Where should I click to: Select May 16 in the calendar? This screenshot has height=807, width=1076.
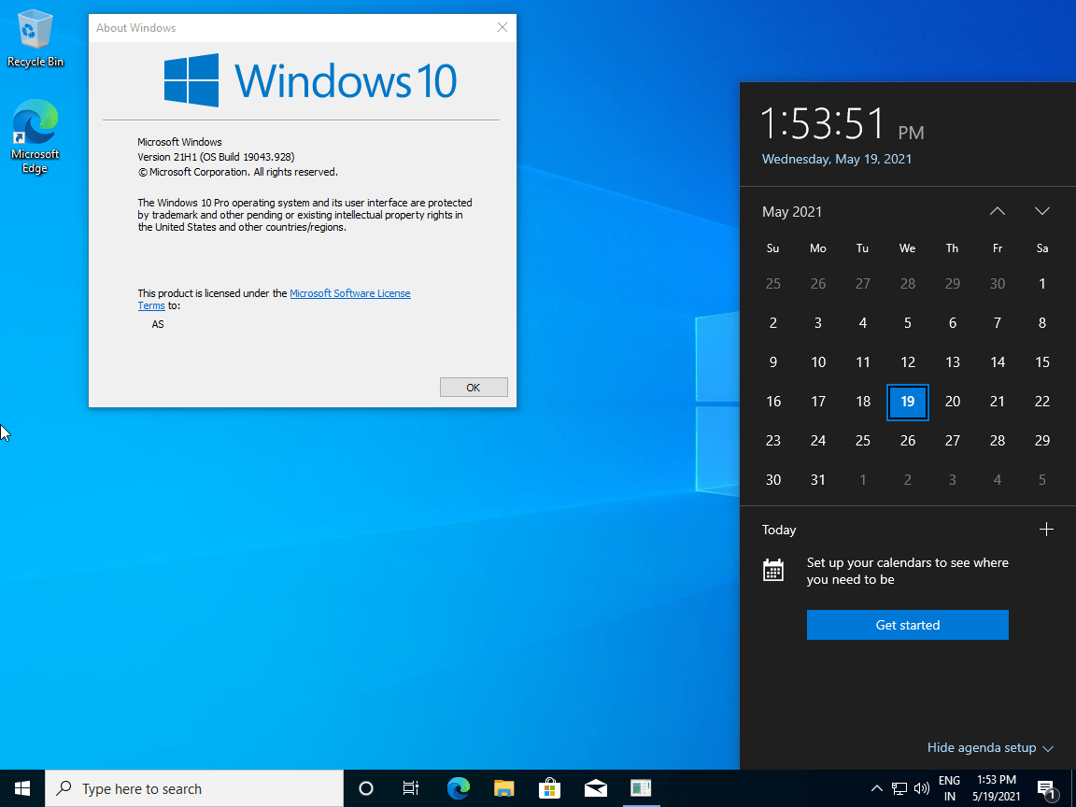(773, 402)
